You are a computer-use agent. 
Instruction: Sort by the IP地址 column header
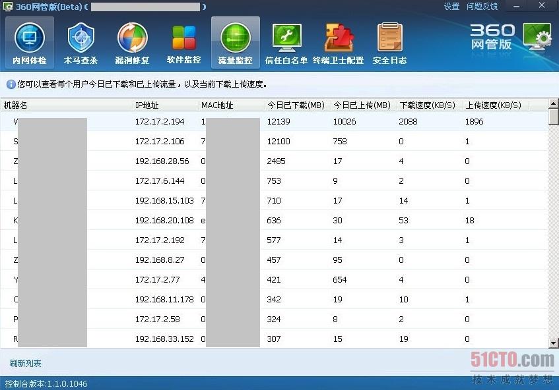(x=166, y=105)
